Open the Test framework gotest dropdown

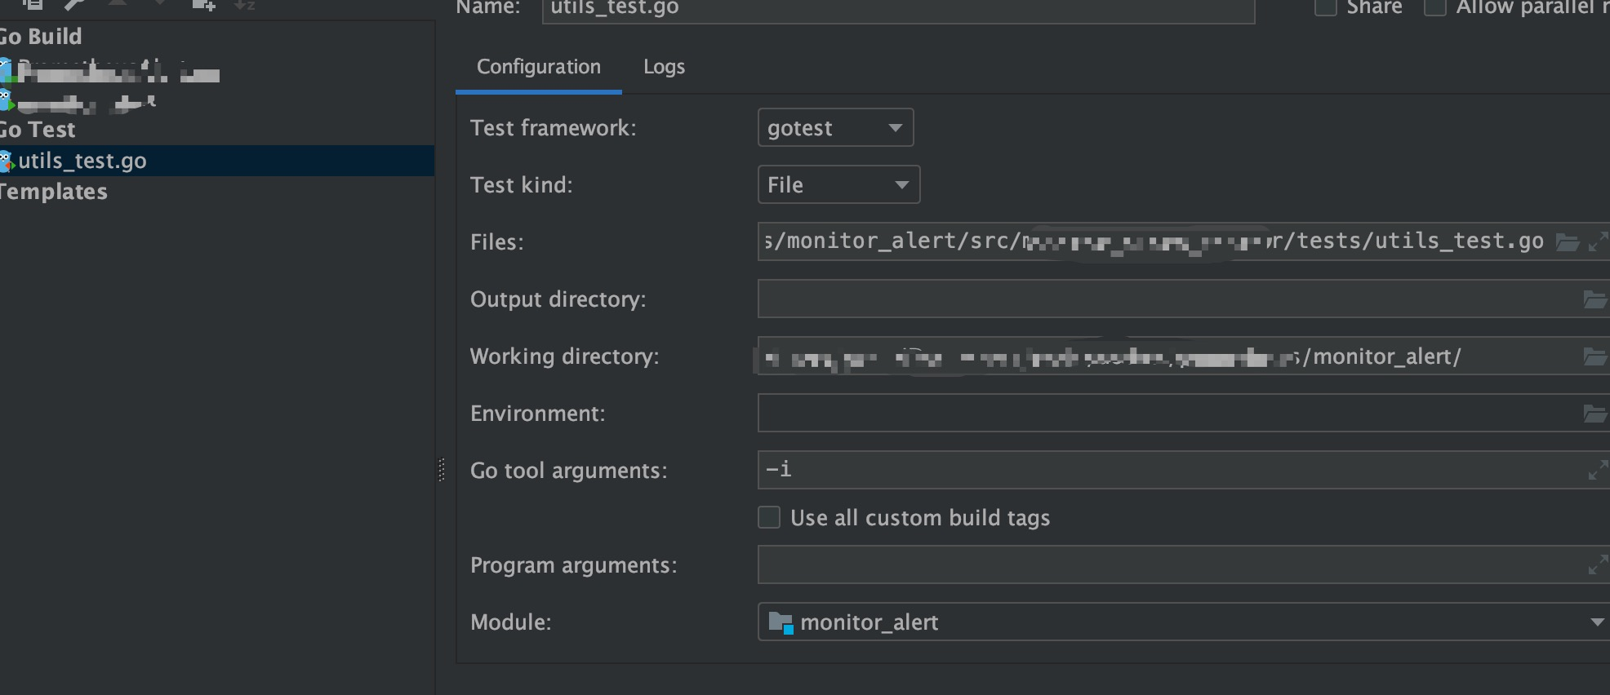click(x=835, y=128)
